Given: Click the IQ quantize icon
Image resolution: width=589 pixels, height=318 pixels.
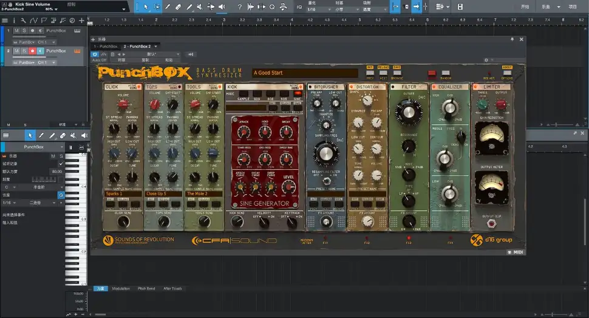Looking at the screenshot, I should pyautogui.click(x=299, y=7).
